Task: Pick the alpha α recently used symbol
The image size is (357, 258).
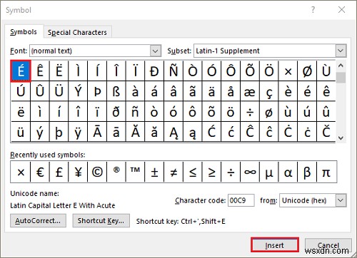Action: pyautogui.click(x=288, y=172)
